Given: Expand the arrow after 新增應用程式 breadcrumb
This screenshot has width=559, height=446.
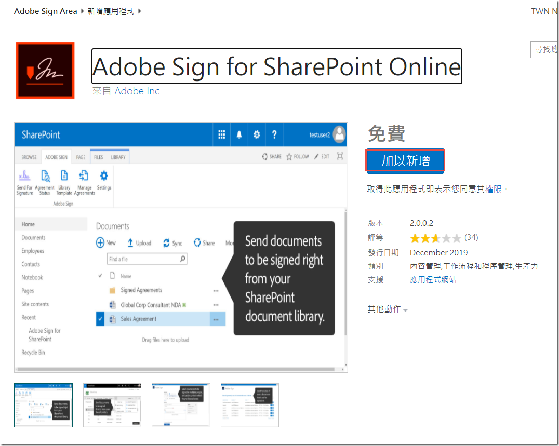Looking at the screenshot, I should click(x=139, y=11).
